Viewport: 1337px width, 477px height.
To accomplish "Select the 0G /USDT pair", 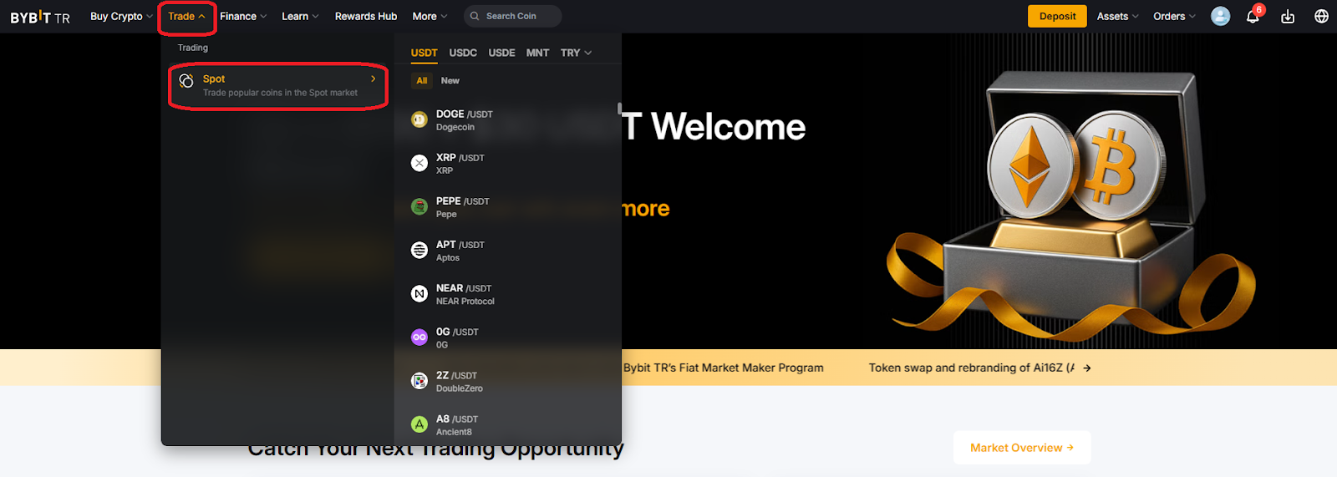I will coord(508,337).
